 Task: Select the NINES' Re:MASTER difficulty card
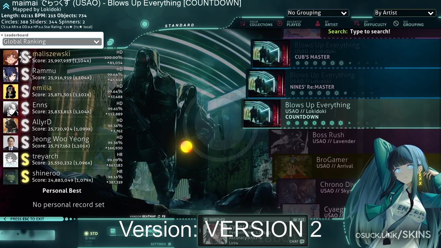pos(343,84)
